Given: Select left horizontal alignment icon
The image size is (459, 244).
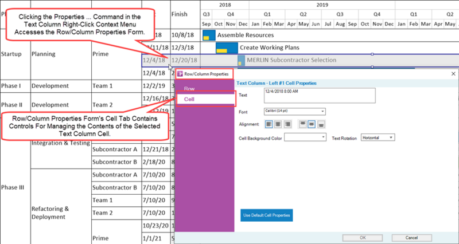Looking at the screenshot, I should (x=269, y=124).
